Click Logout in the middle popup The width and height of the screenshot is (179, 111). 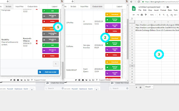(119, 6)
